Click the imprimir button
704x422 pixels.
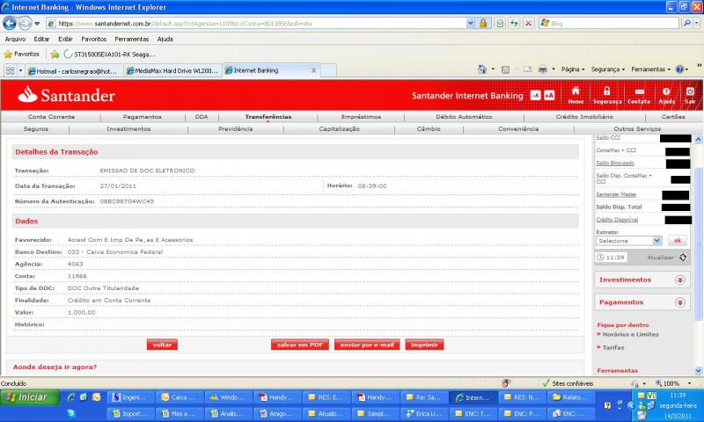(x=424, y=345)
